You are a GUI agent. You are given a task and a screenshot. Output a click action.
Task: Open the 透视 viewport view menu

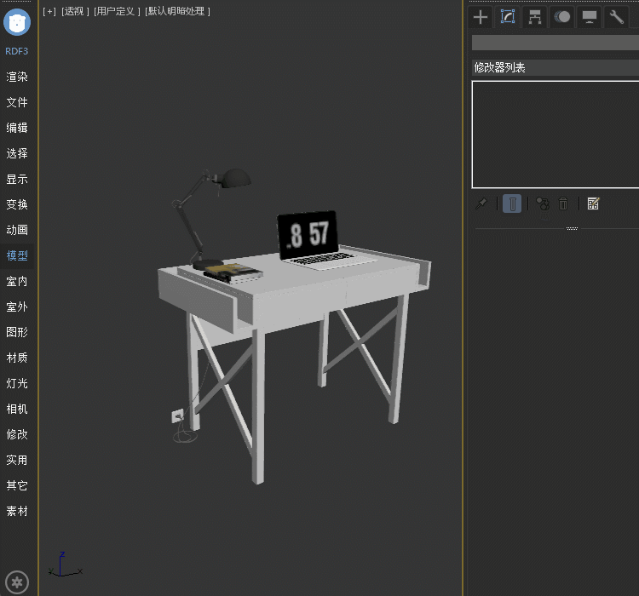point(75,11)
